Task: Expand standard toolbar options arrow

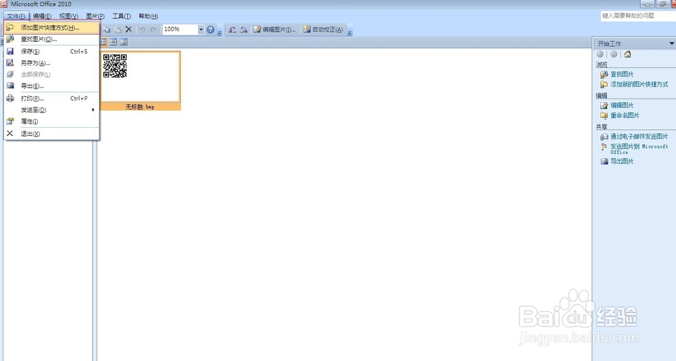Action: click(x=220, y=32)
